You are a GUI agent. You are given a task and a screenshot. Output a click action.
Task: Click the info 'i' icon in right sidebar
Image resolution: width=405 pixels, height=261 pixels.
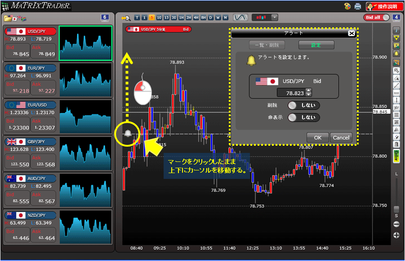[396, 30]
